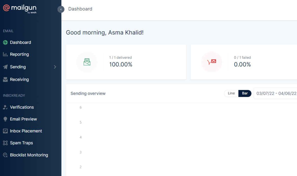Click the Spam Traps icon
The image size is (297, 176).
point(5,143)
